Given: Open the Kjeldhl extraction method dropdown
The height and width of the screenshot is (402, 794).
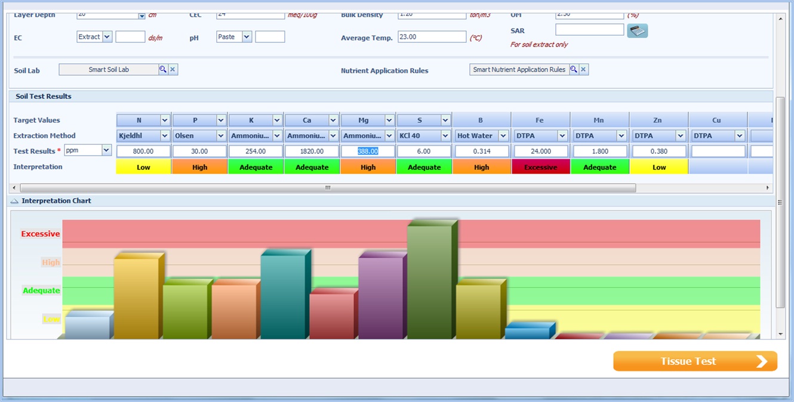Looking at the screenshot, I should 165,136.
